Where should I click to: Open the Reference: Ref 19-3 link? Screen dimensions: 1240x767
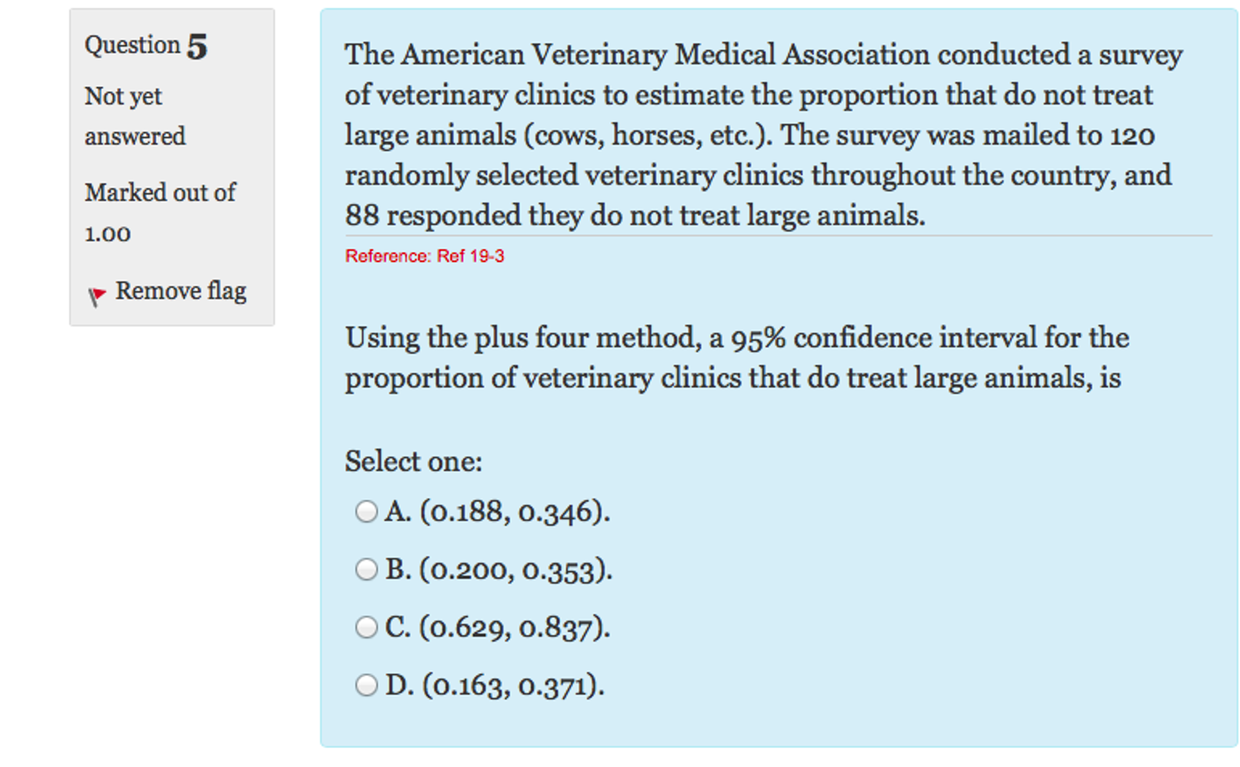click(x=424, y=256)
